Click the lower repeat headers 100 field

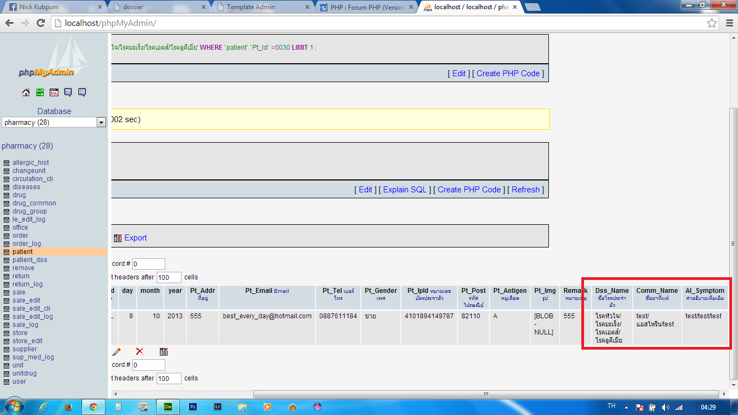coord(169,378)
